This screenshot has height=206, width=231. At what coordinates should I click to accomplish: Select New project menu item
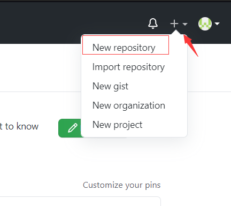117,125
